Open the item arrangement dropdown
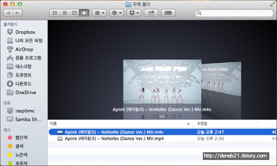This screenshot has width=277, height=166. click(99, 13)
